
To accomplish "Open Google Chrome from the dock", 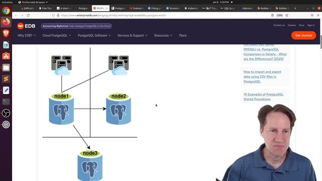I will [x=6, y=11].
